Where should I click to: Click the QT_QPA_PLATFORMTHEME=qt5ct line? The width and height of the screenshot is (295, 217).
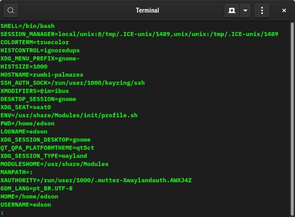tap(47, 148)
